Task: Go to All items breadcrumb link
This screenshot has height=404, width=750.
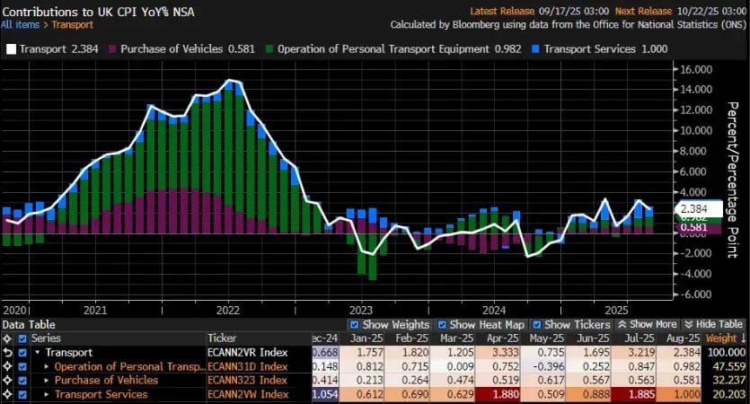Action: (19, 25)
